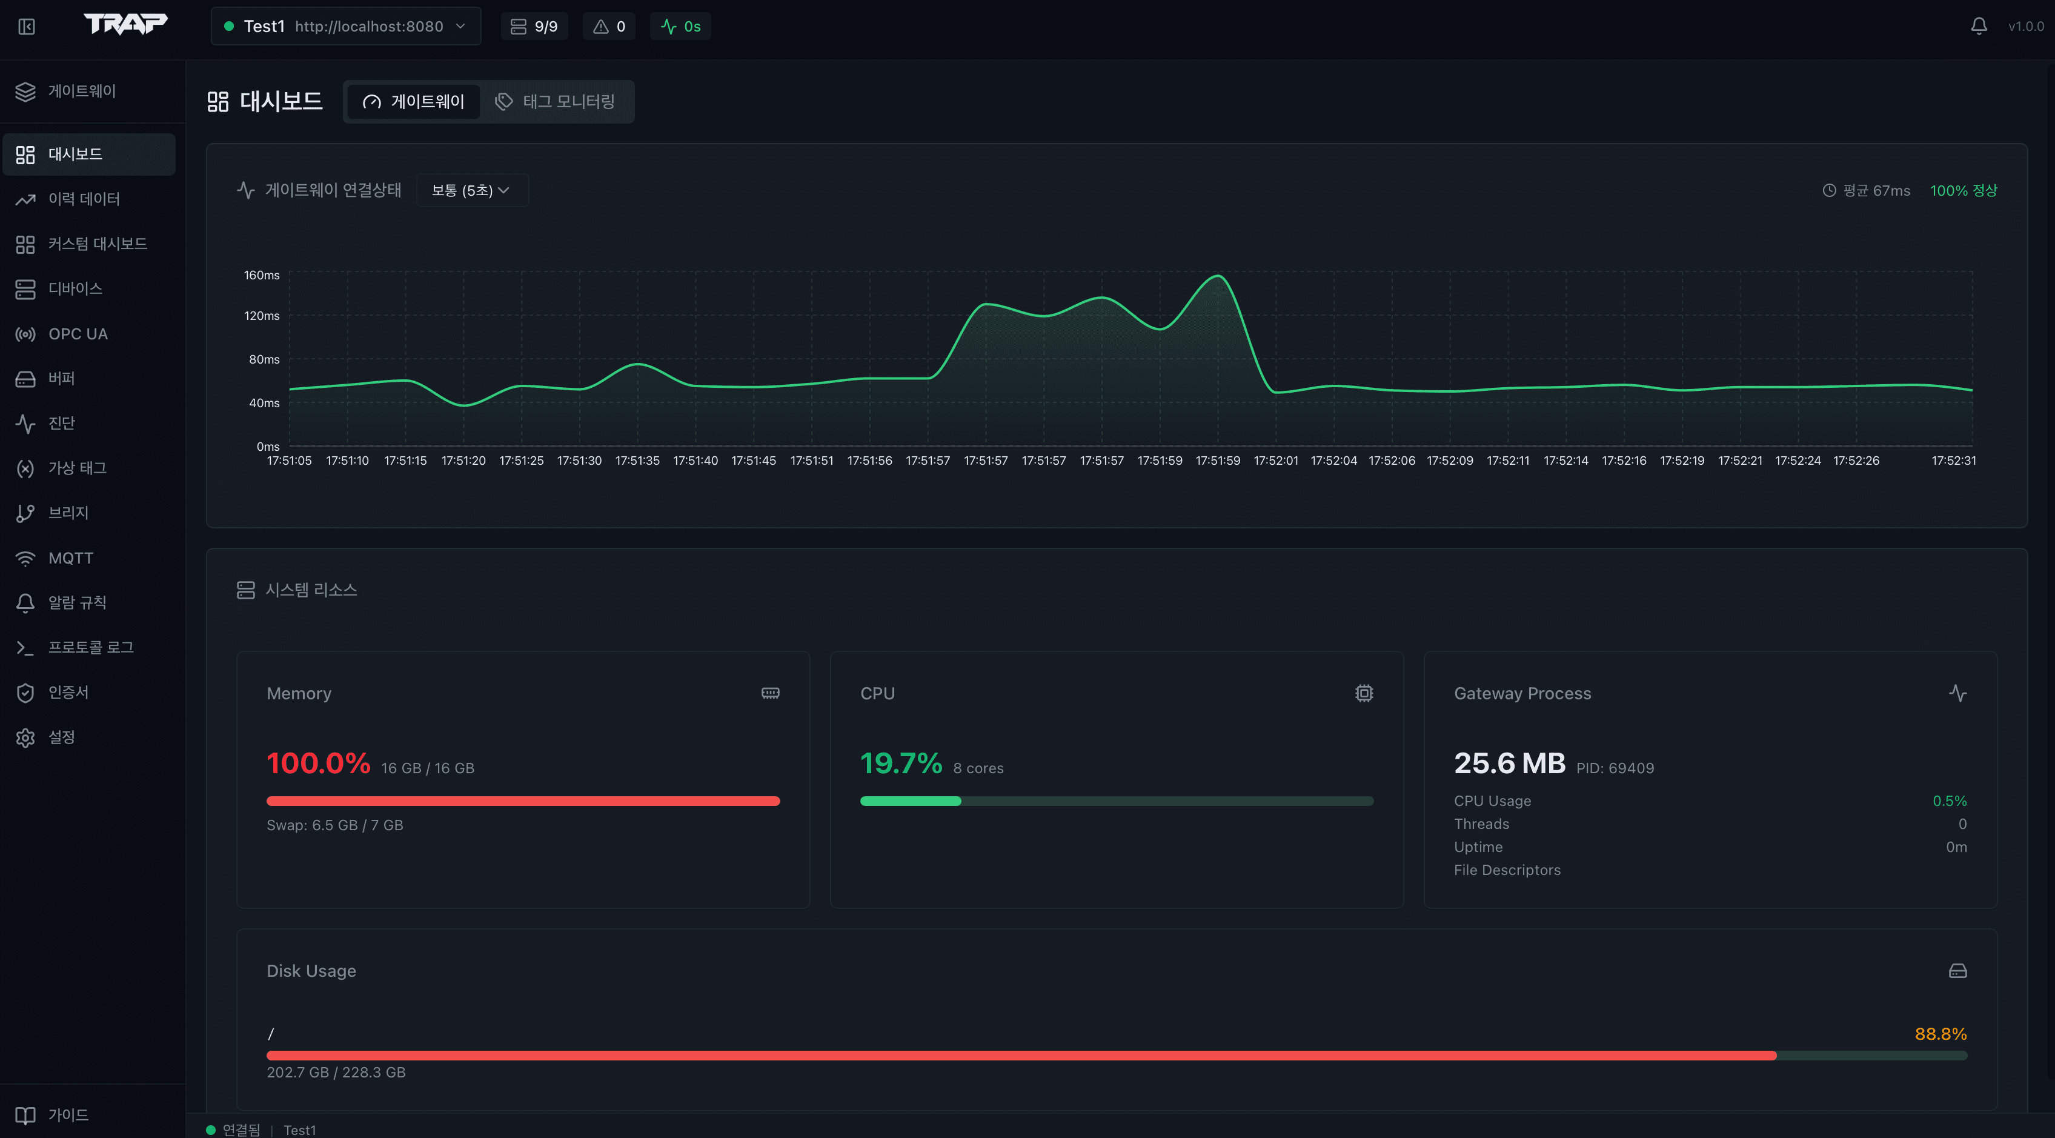Click the 프로토콜 로그 terminal icon
Image resolution: width=2055 pixels, height=1138 pixels.
click(25, 647)
